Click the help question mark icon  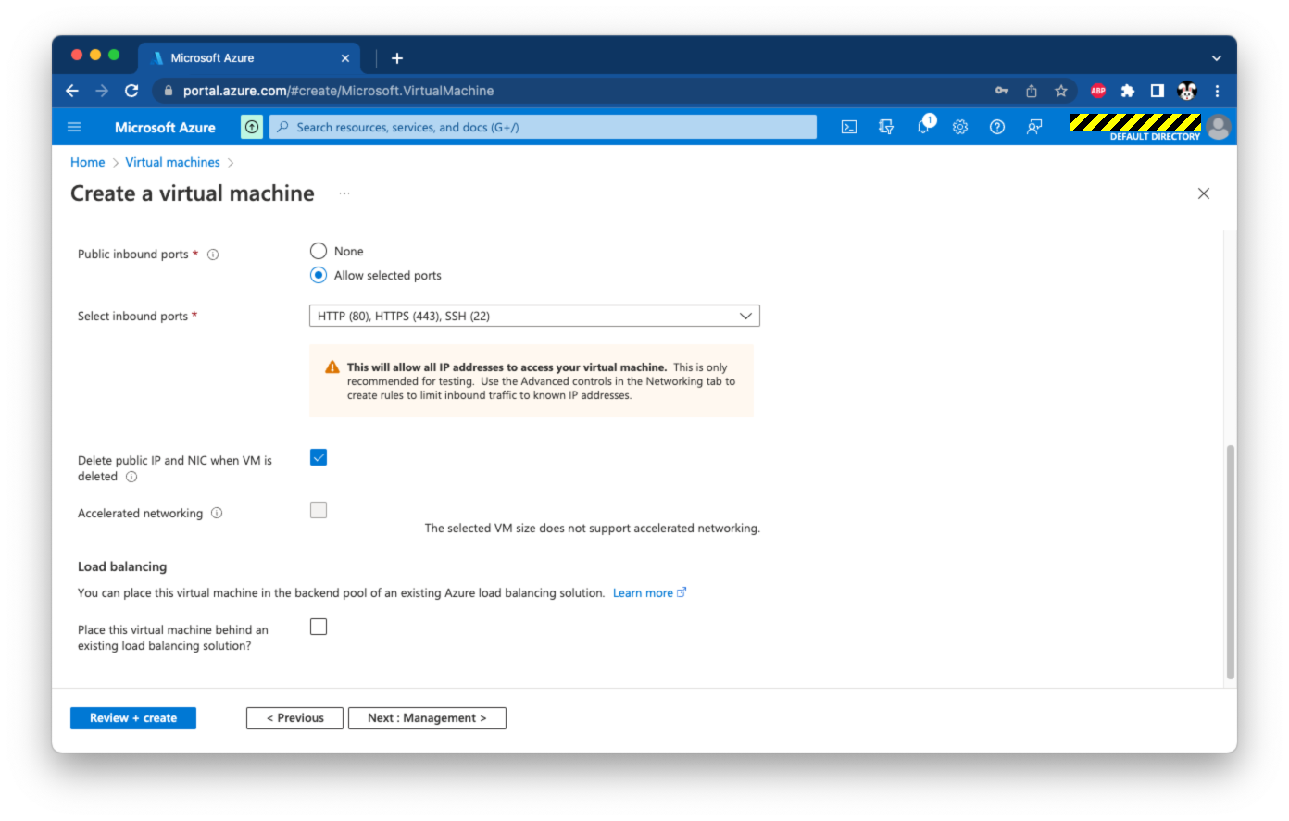(x=997, y=128)
